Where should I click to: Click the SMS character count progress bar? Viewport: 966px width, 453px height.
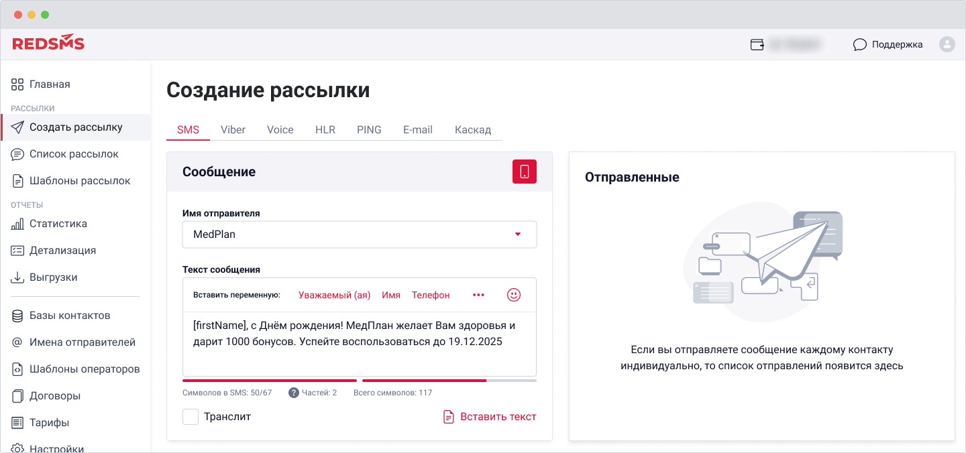pyautogui.click(x=268, y=379)
